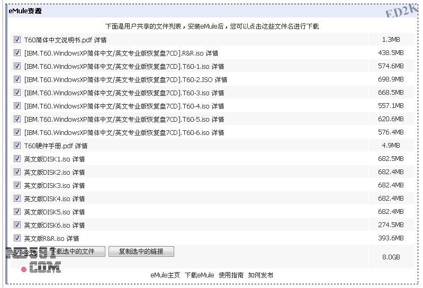Toggle checkbox next to T60-1.iso
This screenshot has width=423, height=288.
tap(17, 66)
